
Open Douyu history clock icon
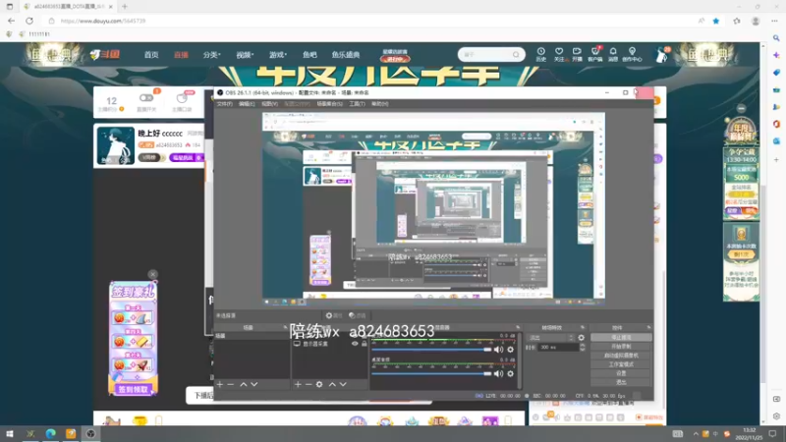[x=541, y=54]
